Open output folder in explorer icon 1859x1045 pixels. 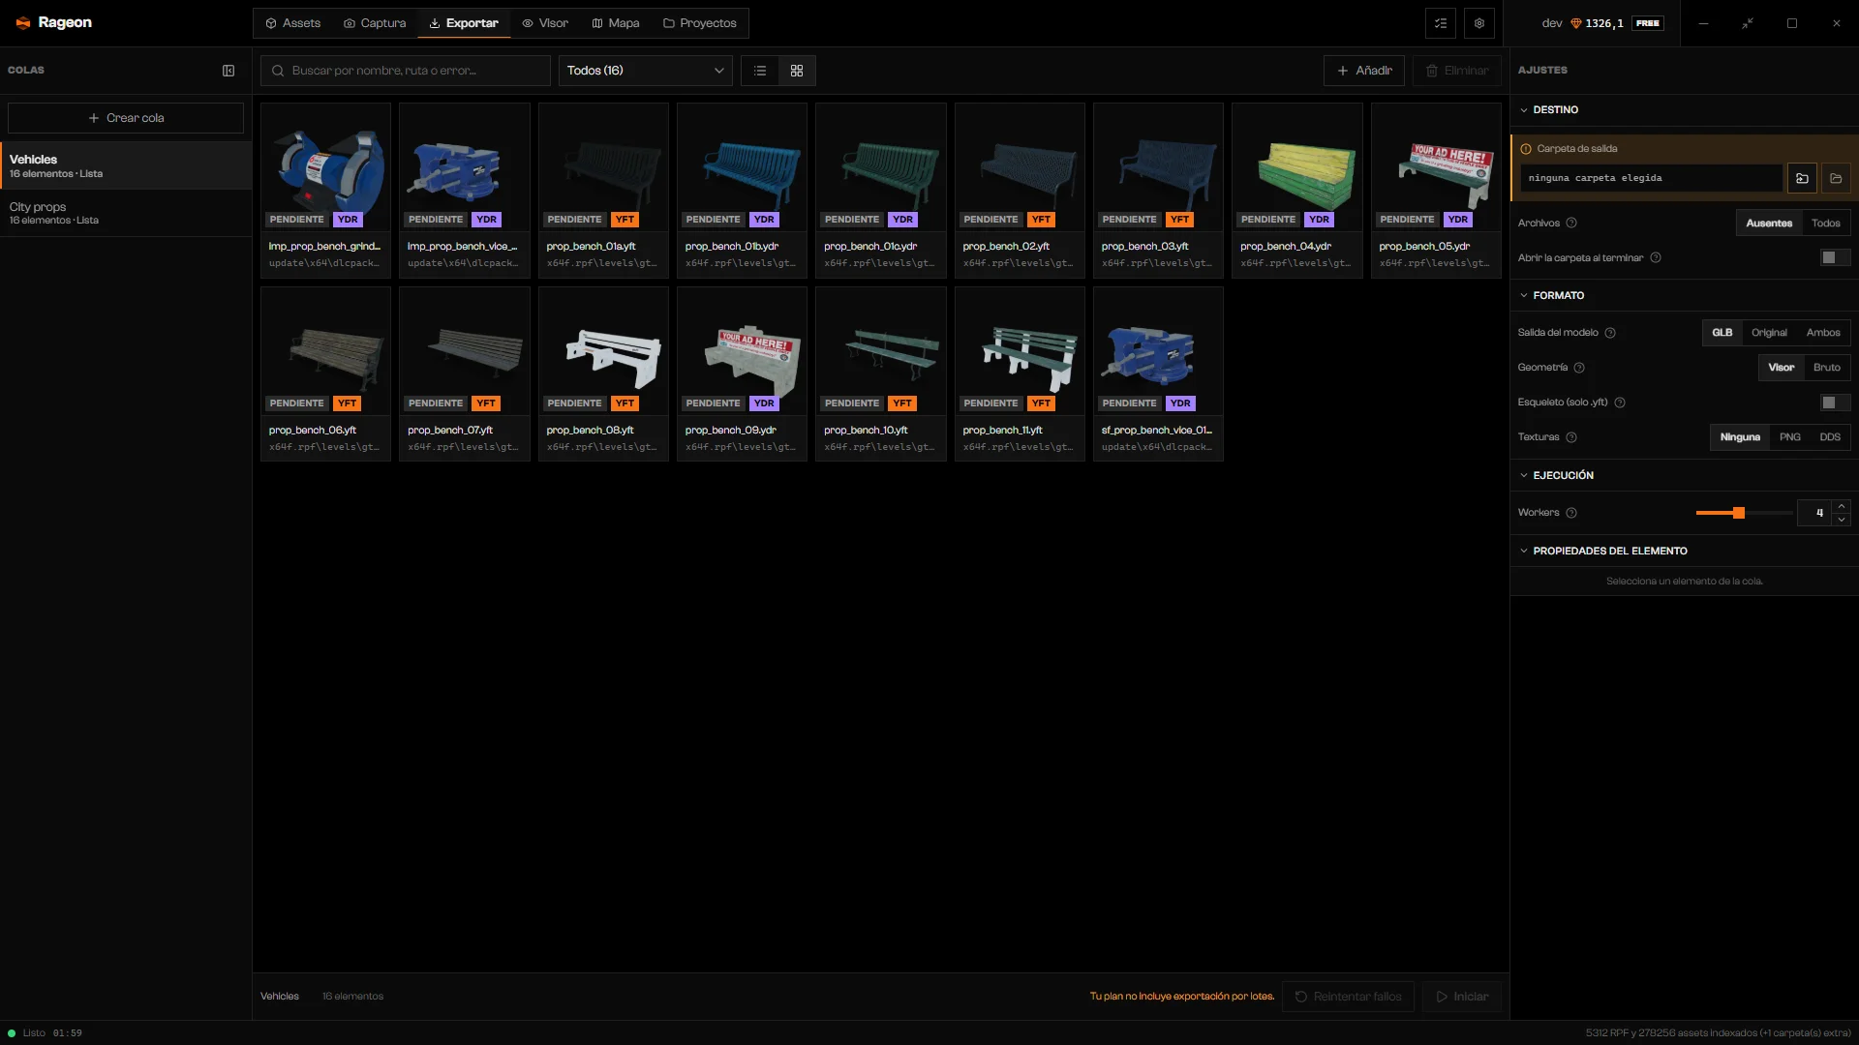pos(1836,178)
